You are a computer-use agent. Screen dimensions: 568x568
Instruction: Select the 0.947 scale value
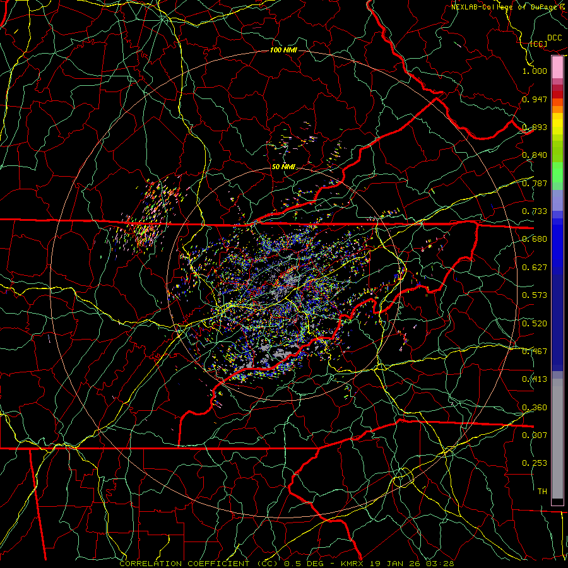click(x=535, y=99)
